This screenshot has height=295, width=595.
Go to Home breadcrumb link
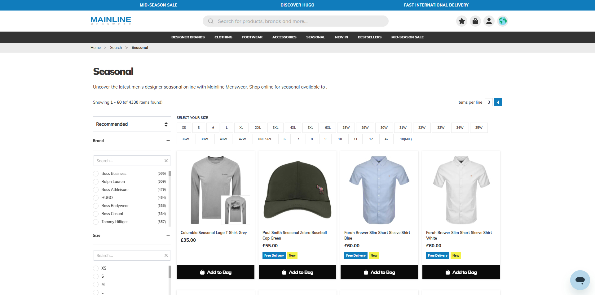click(x=95, y=47)
